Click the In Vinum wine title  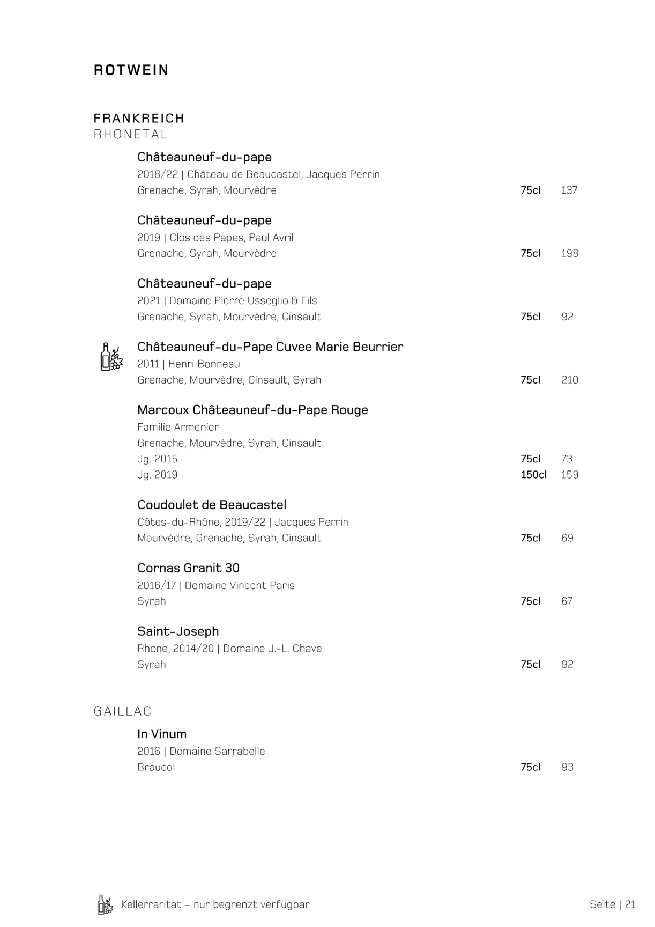pos(162,734)
